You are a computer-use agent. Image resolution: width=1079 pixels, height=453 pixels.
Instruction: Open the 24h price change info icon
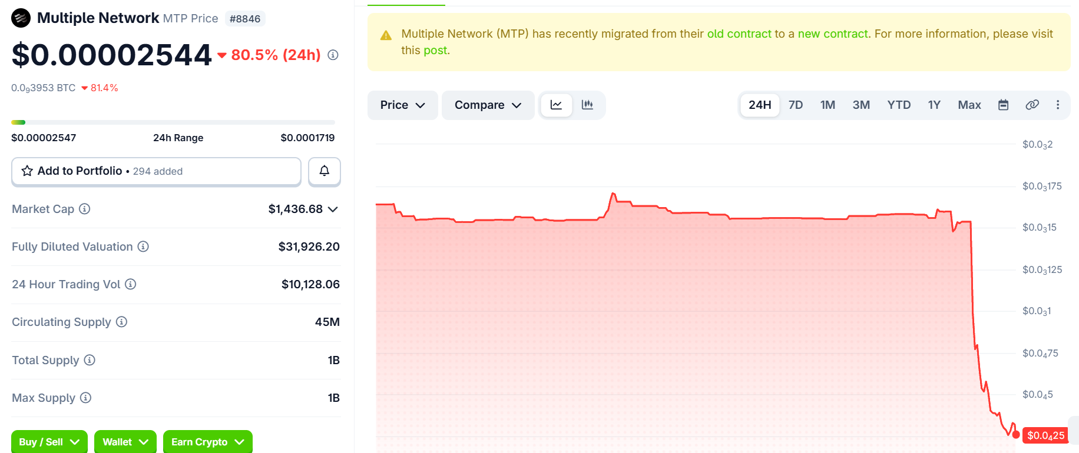(333, 55)
